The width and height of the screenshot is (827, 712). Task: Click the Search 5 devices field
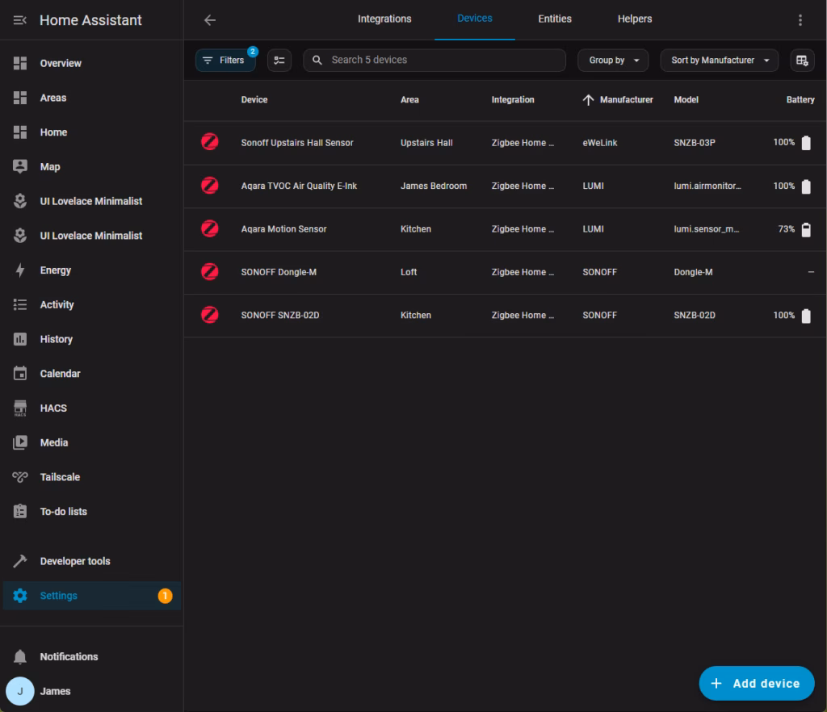tap(434, 61)
